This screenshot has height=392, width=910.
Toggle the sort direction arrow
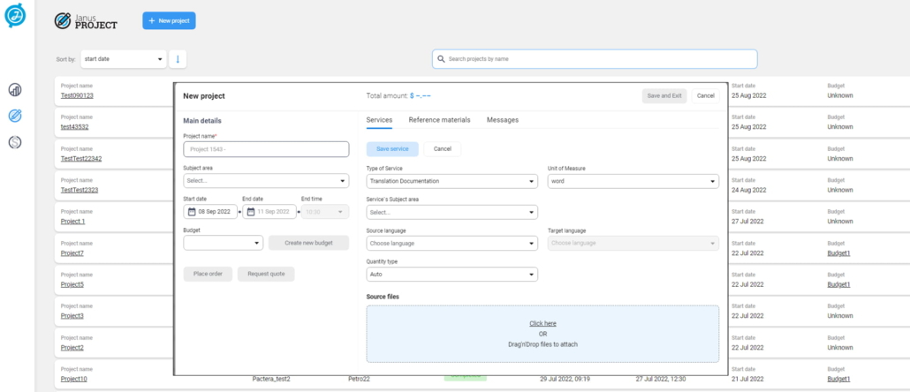point(178,59)
